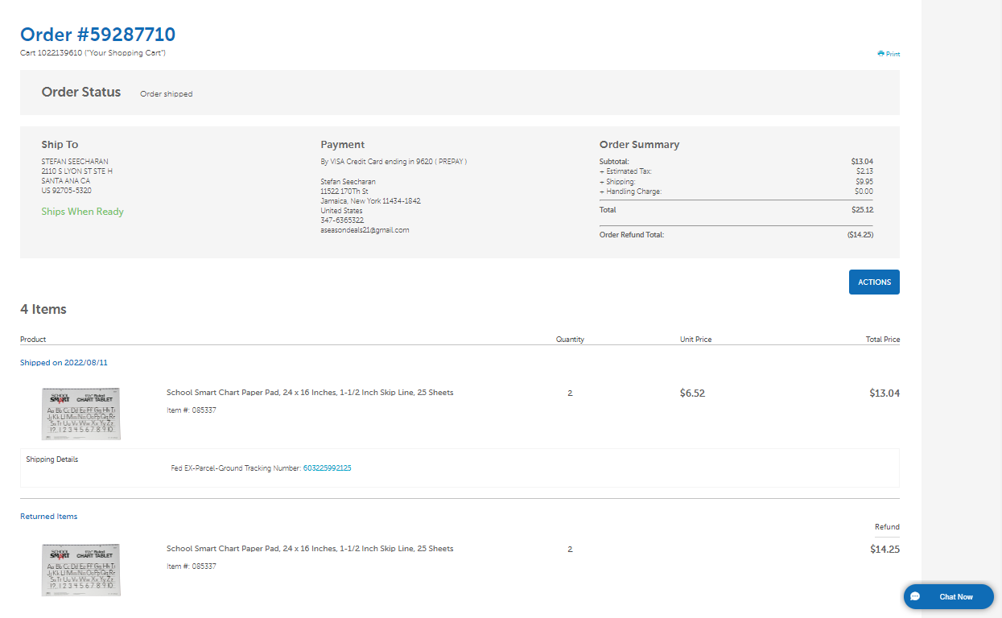Click the Quantity column header

point(570,340)
